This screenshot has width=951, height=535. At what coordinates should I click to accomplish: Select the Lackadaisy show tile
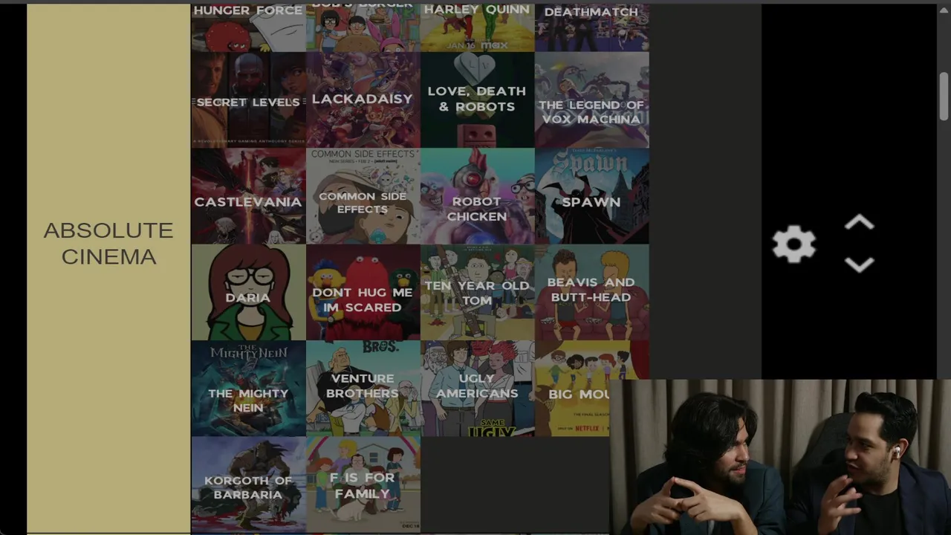click(363, 100)
